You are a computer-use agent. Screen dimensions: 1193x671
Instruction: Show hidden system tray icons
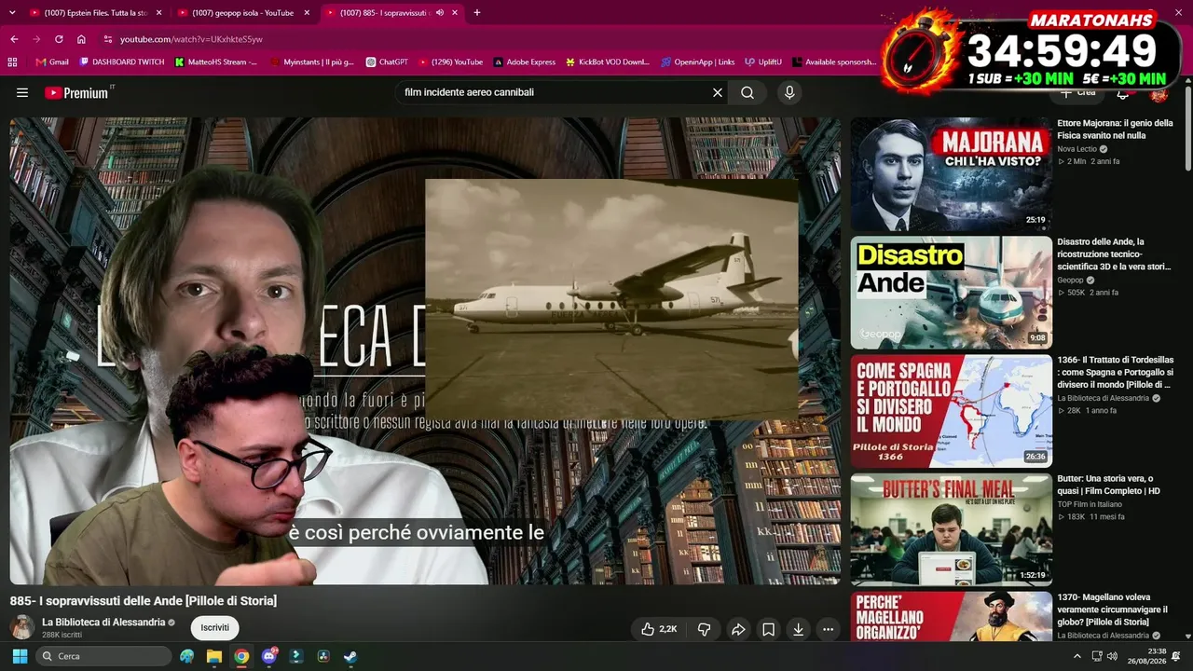point(1077,656)
